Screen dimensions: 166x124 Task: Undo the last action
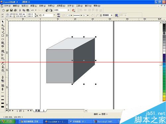pos(33,10)
